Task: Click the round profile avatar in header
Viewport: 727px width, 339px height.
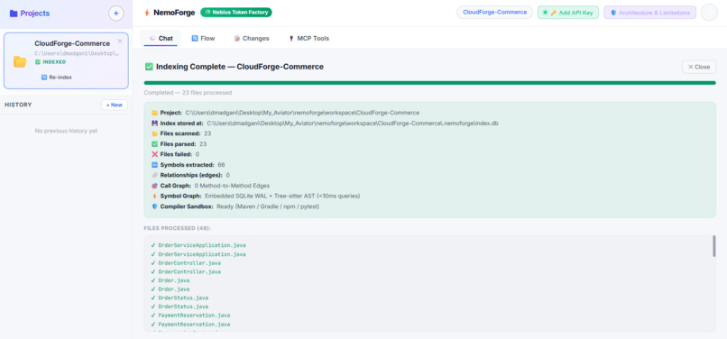Action: click(709, 13)
